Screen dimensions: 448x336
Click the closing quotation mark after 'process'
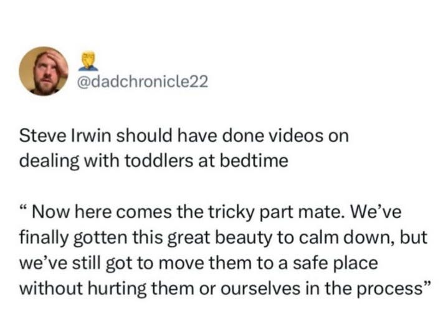[x=426, y=284]
